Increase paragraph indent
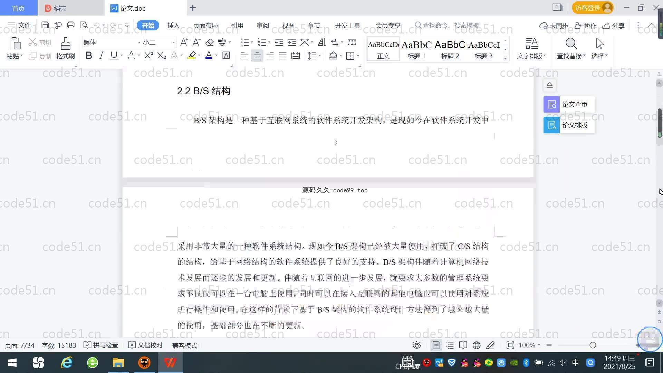Image resolution: width=663 pixels, height=373 pixels. 292,42
